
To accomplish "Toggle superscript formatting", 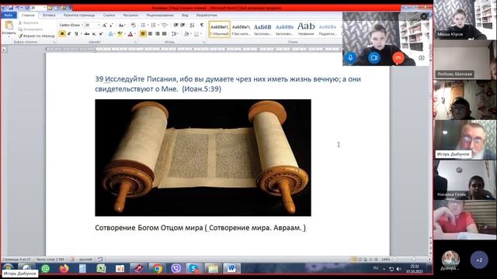I will (x=101, y=33).
